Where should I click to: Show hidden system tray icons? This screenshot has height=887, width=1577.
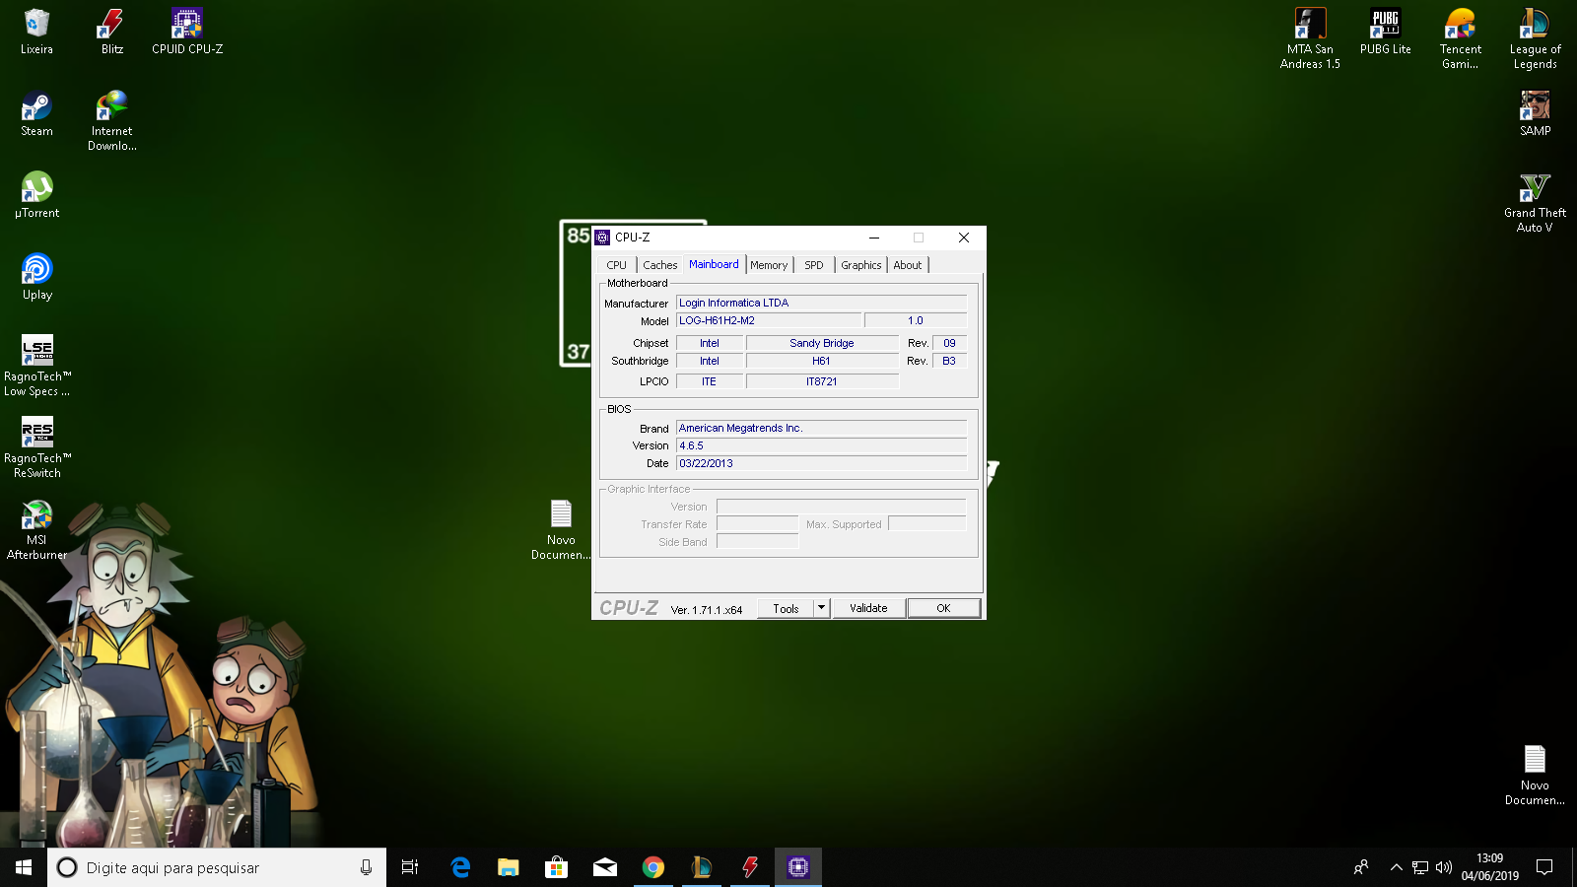point(1396,867)
